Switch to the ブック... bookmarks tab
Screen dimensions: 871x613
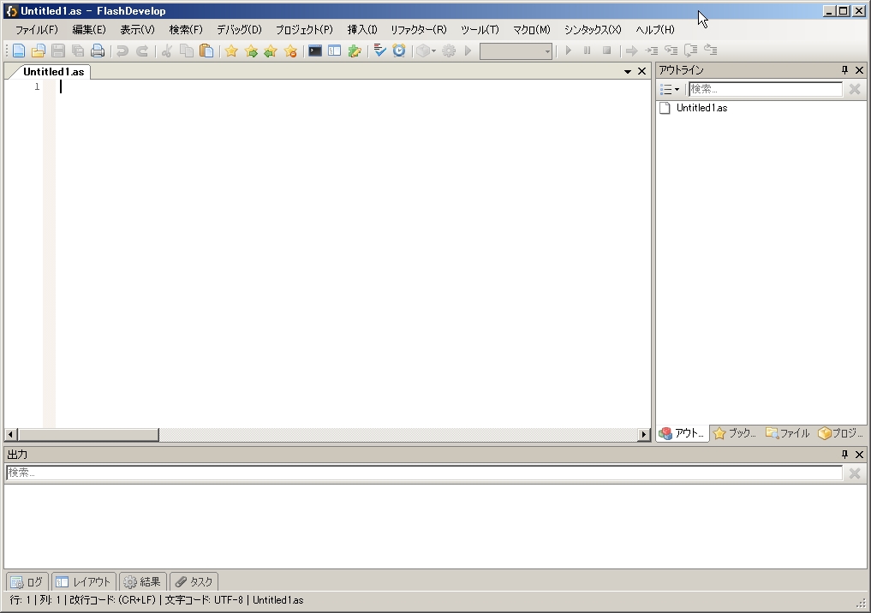(735, 433)
